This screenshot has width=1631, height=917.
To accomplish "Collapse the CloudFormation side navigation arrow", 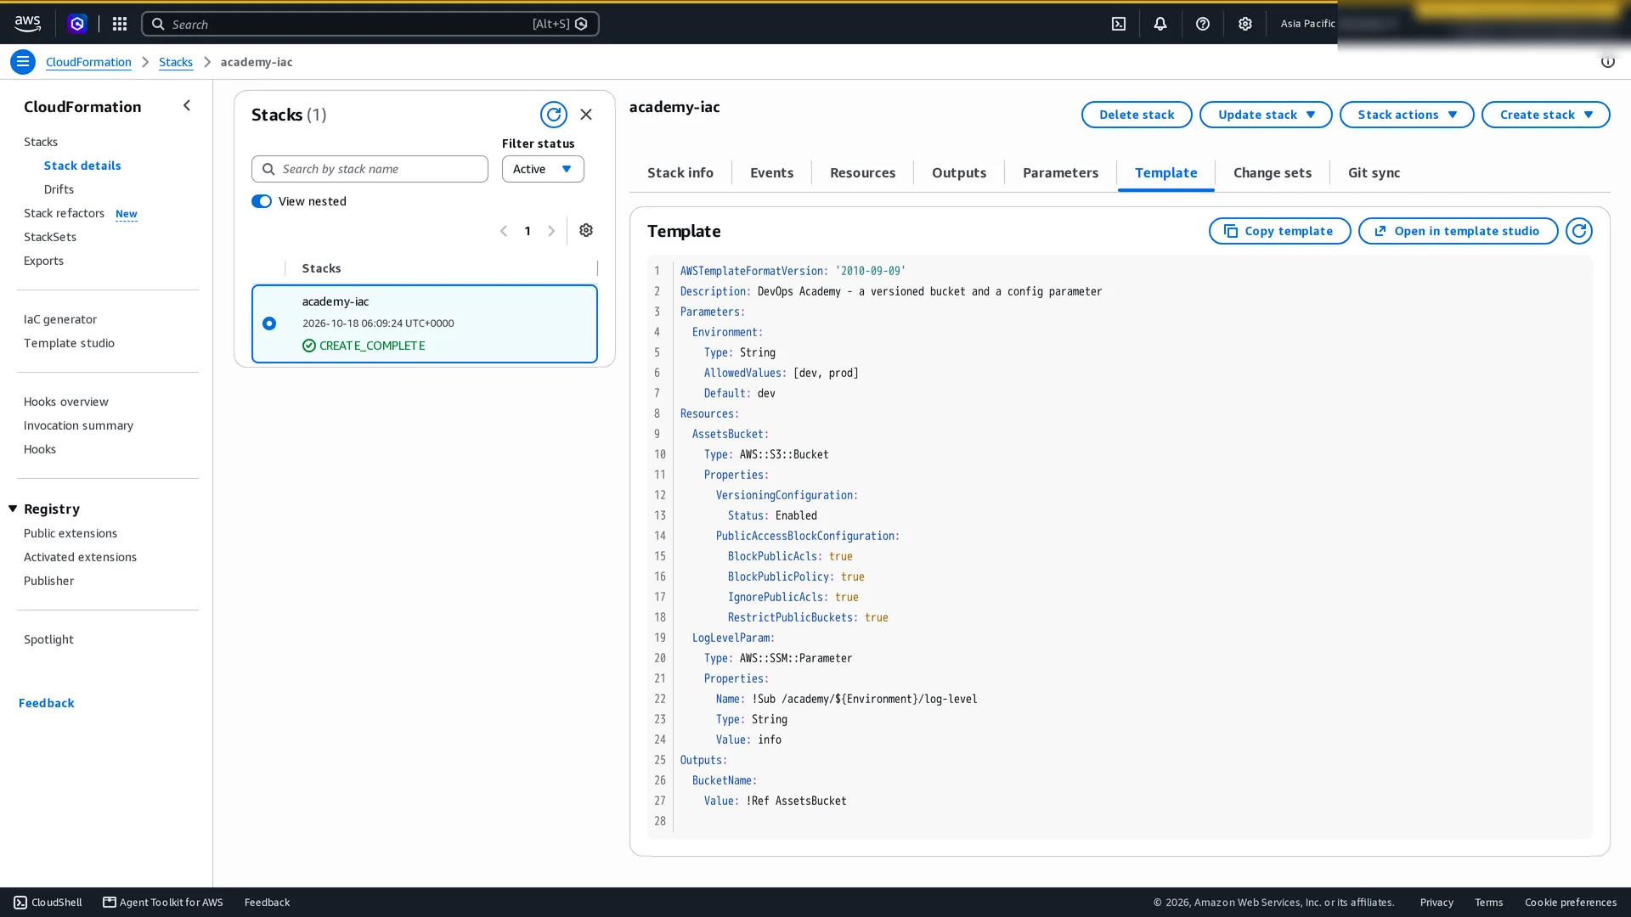I will point(187,106).
